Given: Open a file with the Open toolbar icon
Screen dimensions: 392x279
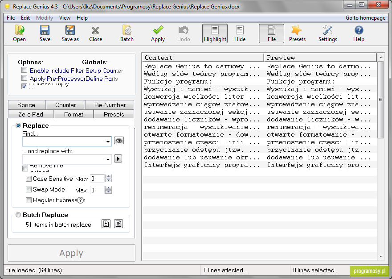Looking at the screenshot, I should point(20,33).
